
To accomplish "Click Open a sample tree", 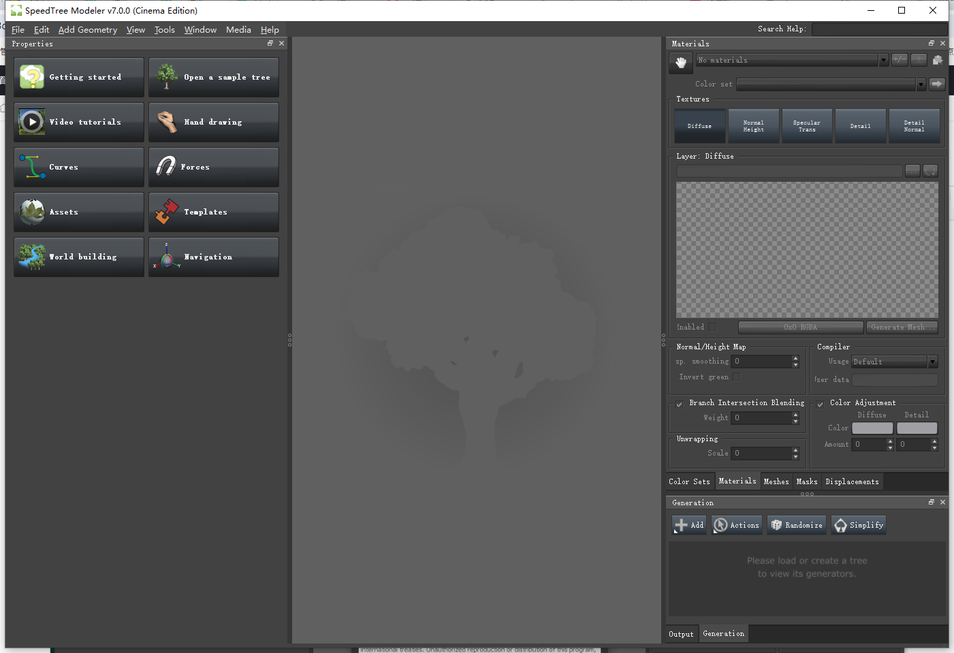I will 214,77.
